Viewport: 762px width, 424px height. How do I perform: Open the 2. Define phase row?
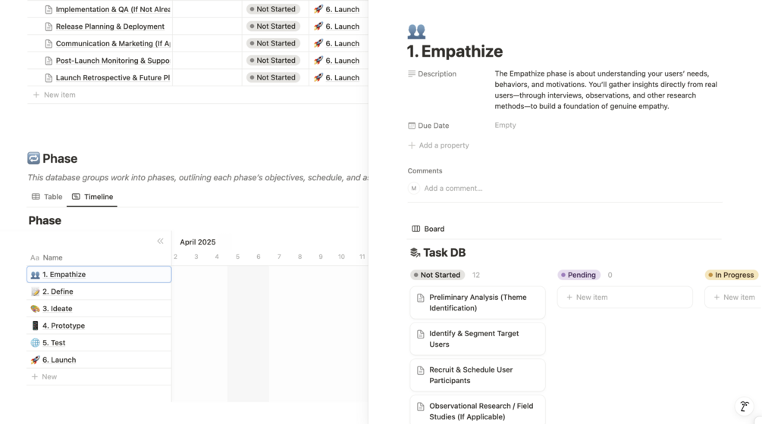(x=58, y=291)
